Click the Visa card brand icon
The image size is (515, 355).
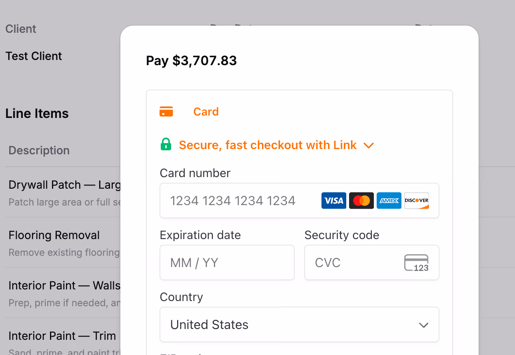(x=333, y=200)
